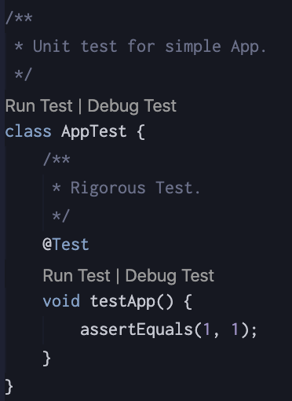Click the closing brace of testApp method
Image resolution: width=292 pixels, height=401 pixels.
(x=46, y=359)
